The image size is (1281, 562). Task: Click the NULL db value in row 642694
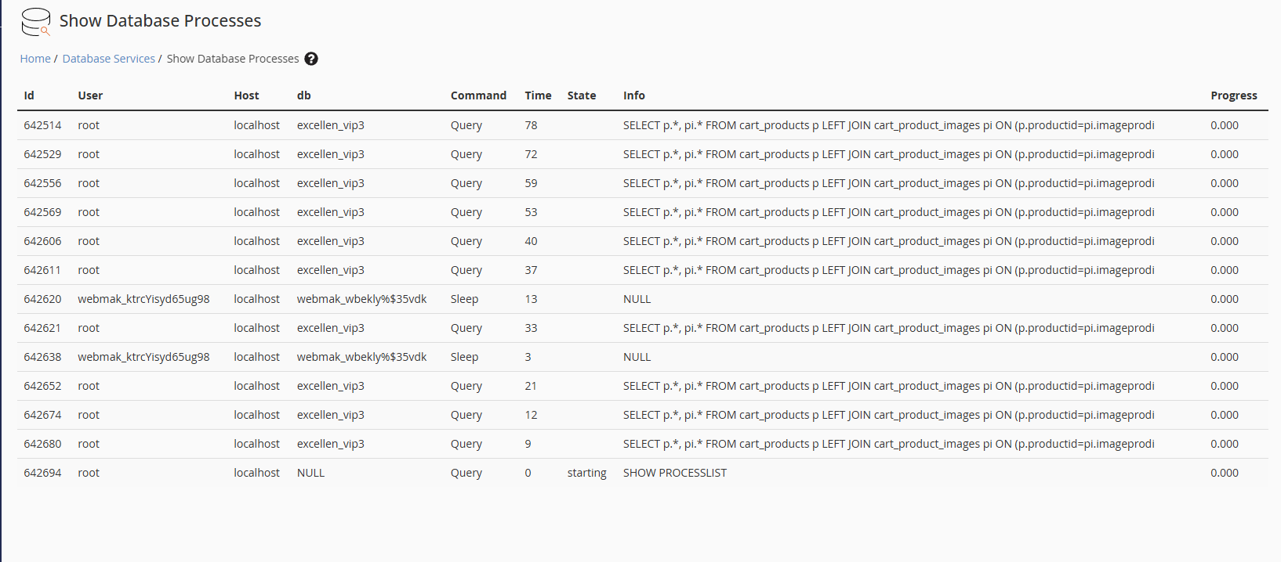[310, 473]
